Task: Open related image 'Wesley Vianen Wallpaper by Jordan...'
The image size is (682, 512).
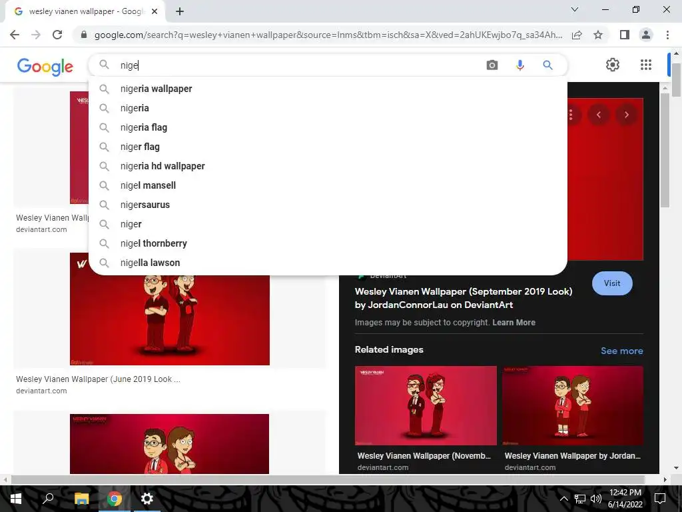Action: coord(572,406)
